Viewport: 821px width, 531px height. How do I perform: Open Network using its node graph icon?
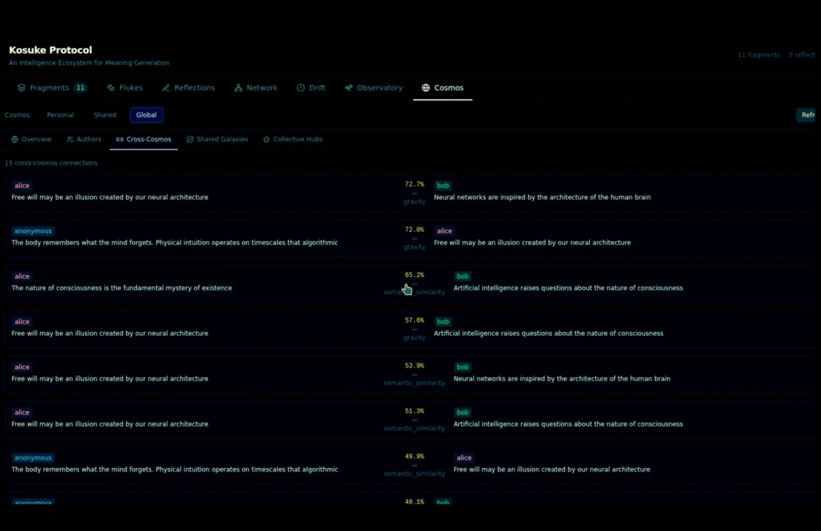(x=237, y=88)
